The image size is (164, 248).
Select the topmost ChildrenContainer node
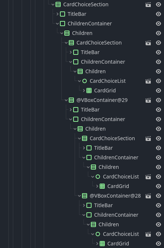point(90,24)
